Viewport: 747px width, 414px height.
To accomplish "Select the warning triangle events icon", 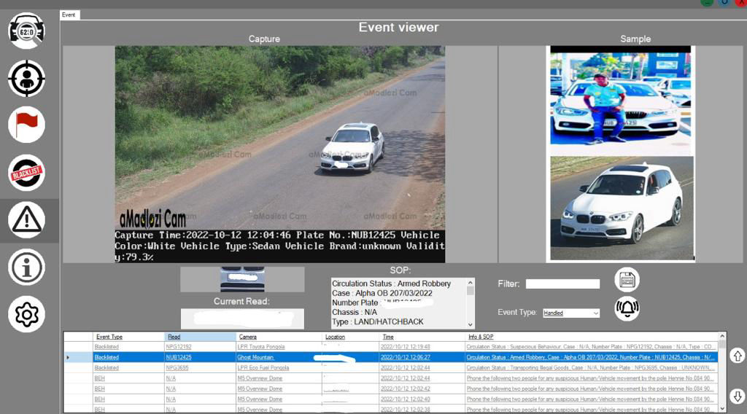I will (27, 220).
